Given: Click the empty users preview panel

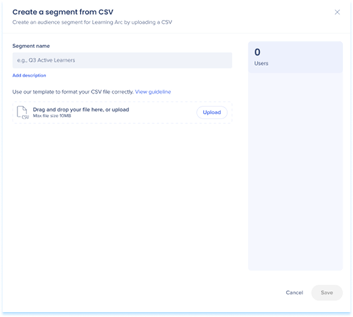Looking at the screenshot, I should [295, 171].
